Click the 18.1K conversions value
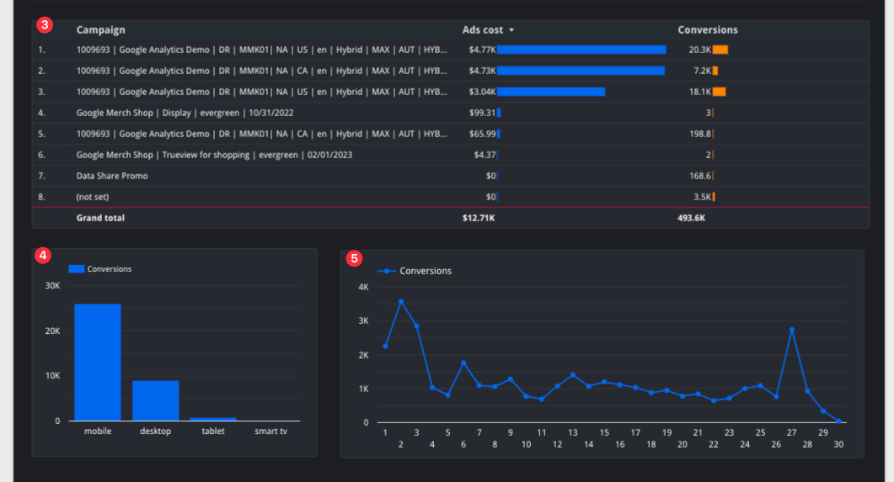 [699, 92]
